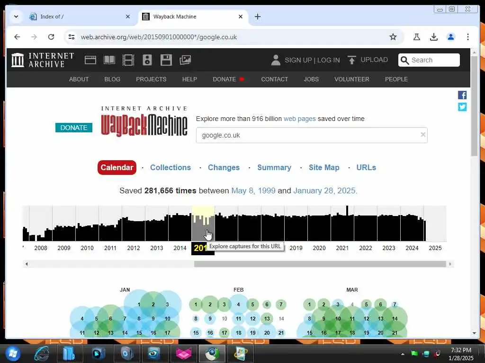This screenshot has height=363, width=485.
Task: Select year 2024 on the timeline
Action: point(412,248)
